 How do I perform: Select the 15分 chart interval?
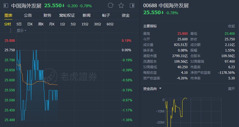click(x=85, y=24)
